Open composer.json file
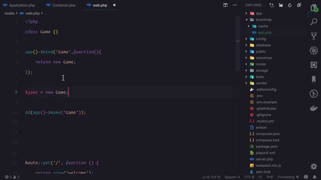 click(267, 133)
